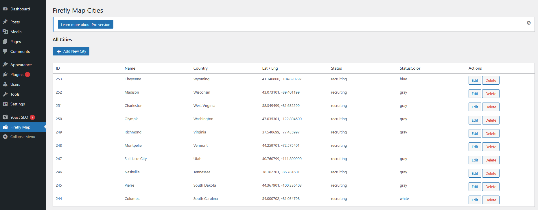538x210 pixels.
Task: Click the Comments speech bubble icon
Action: (x=5, y=51)
